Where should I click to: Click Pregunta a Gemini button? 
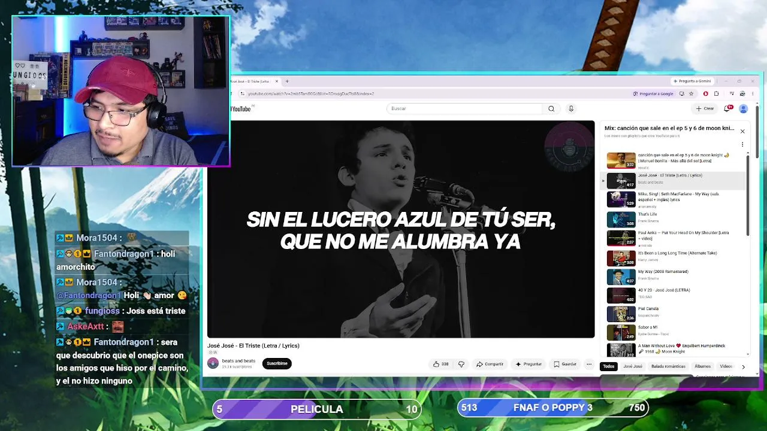click(x=692, y=81)
